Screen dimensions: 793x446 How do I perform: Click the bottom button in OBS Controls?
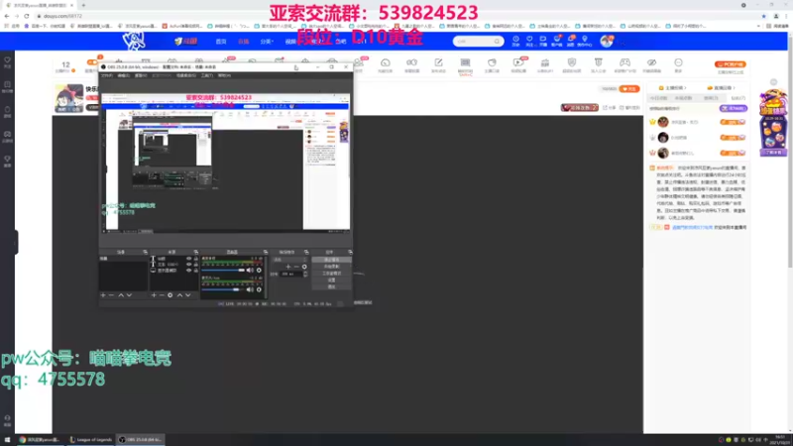tap(331, 286)
